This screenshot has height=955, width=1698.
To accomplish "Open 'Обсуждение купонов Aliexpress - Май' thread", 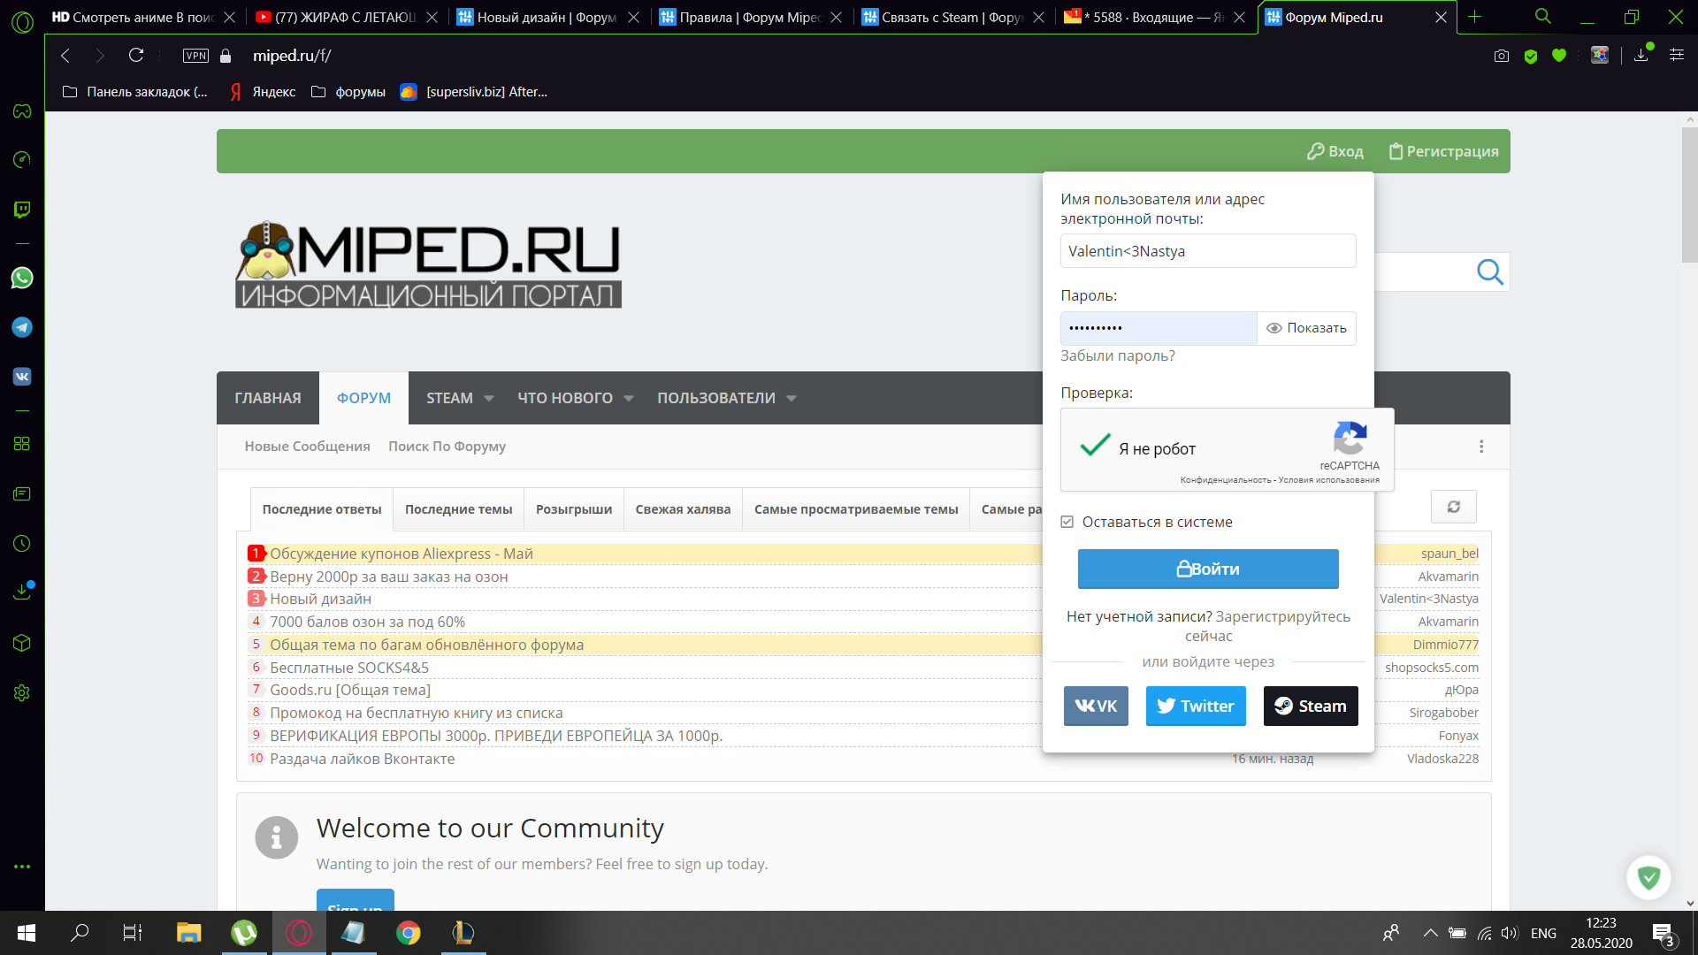I will tap(402, 554).
